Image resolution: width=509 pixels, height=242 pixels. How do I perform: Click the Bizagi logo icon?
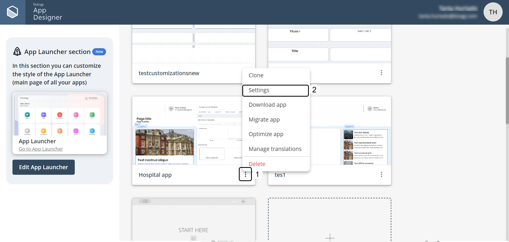click(x=12, y=12)
